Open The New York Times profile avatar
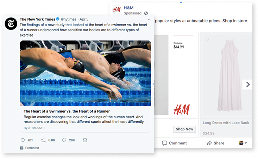Viewport: 258px width, 159px height. pyautogui.click(x=11, y=24)
